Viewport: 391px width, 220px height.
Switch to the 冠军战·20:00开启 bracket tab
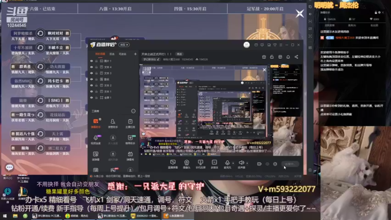pyautogui.click(x=265, y=9)
